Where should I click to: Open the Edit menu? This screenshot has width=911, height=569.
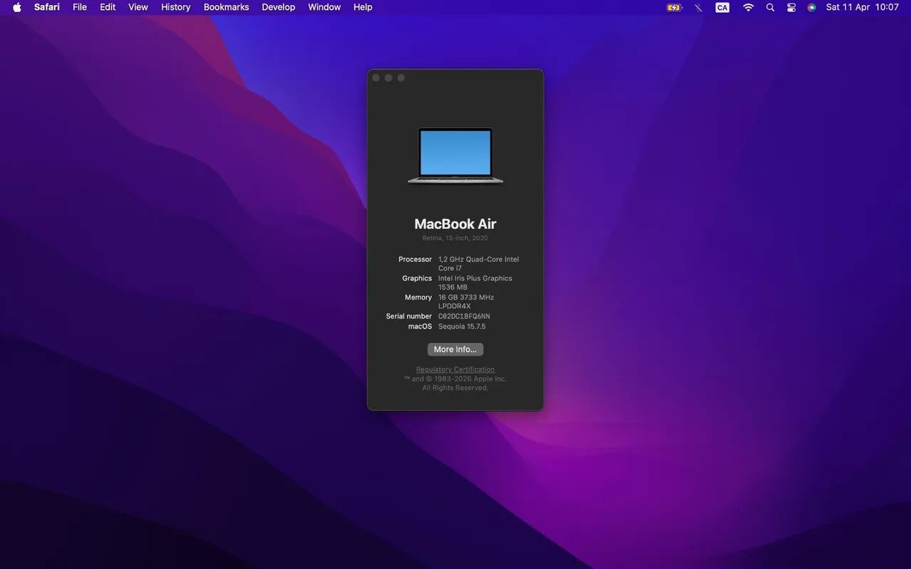point(107,7)
